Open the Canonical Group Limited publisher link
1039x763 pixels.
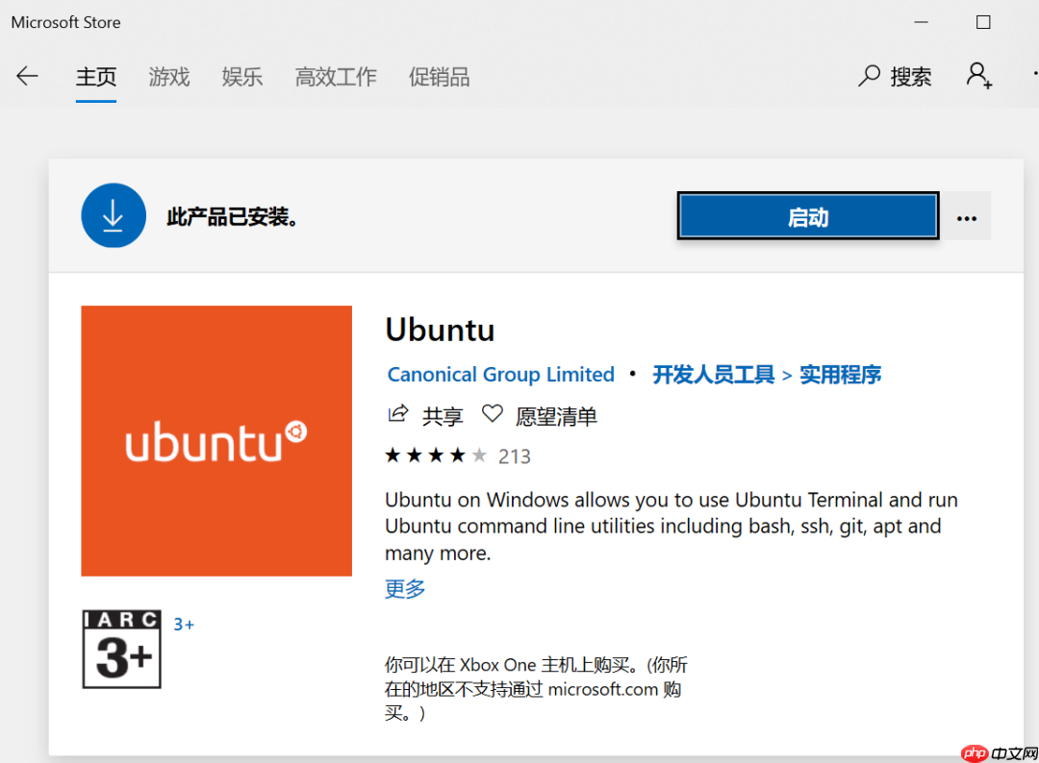pos(500,374)
